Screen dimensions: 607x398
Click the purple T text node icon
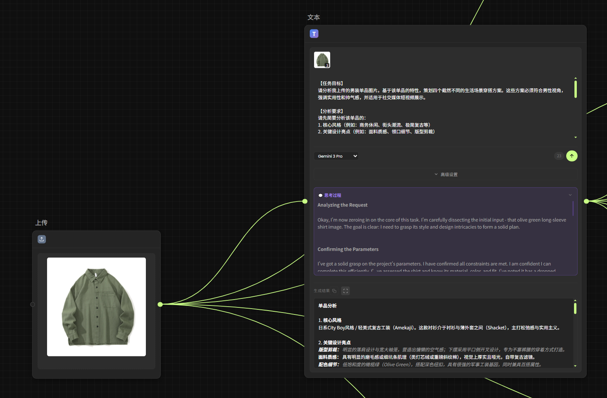pyautogui.click(x=314, y=34)
